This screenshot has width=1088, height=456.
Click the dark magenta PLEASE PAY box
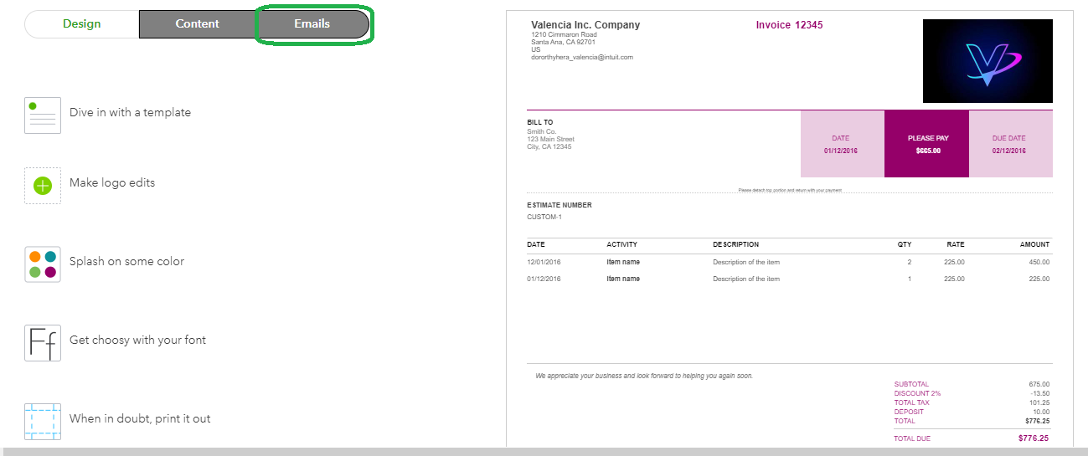926,144
